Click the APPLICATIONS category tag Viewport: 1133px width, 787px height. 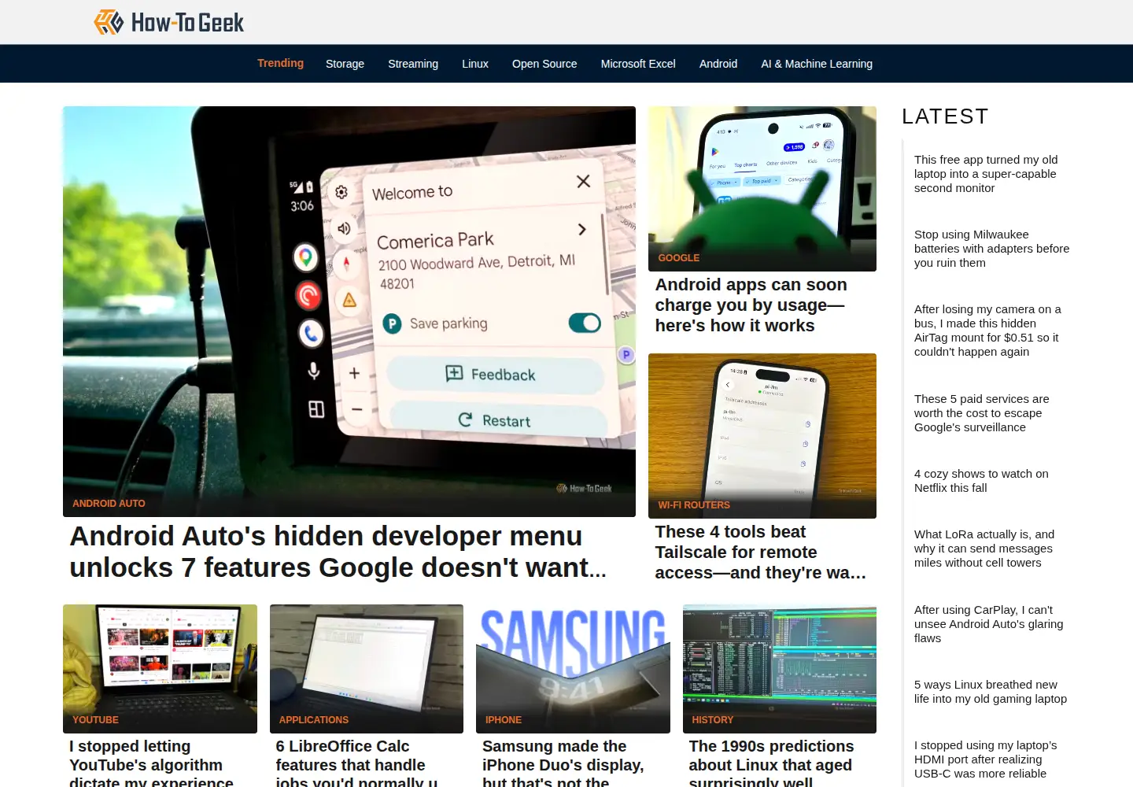point(313,720)
